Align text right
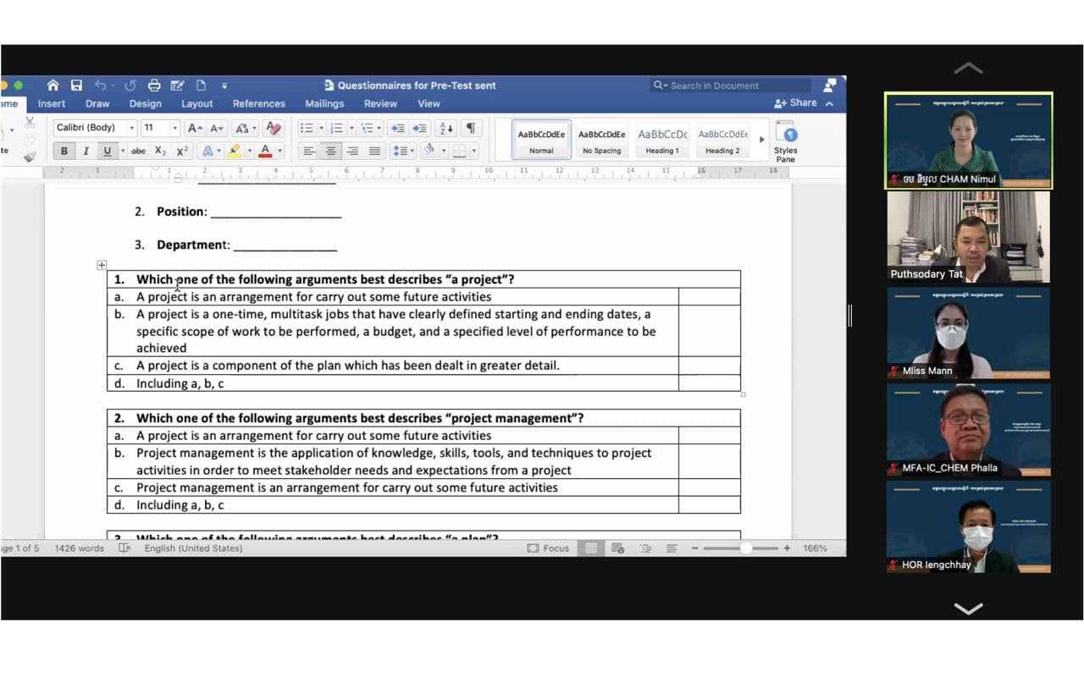This screenshot has height=677, width=1084. tap(353, 151)
